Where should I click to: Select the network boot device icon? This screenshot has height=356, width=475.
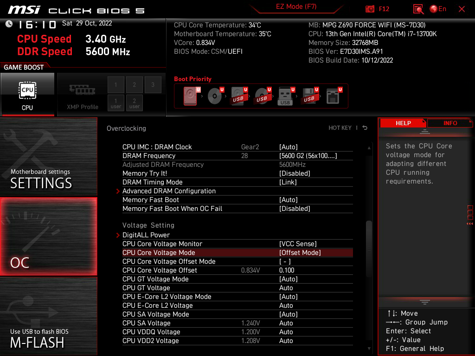[x=333, y=96]
